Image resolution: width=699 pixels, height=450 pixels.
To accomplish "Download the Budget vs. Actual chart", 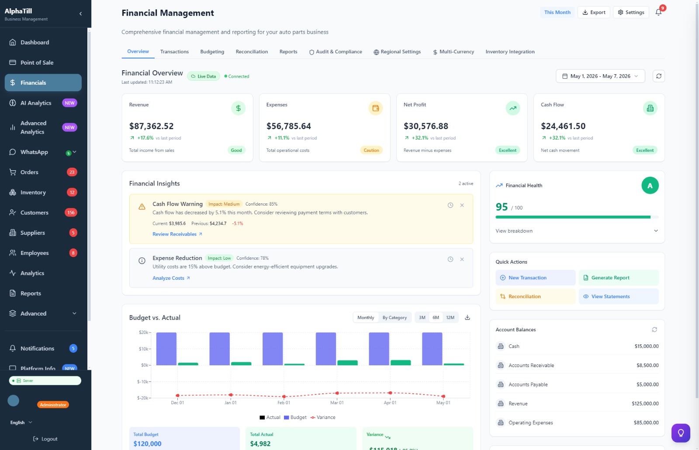I will pyautogui.click(x=467, y=317).
